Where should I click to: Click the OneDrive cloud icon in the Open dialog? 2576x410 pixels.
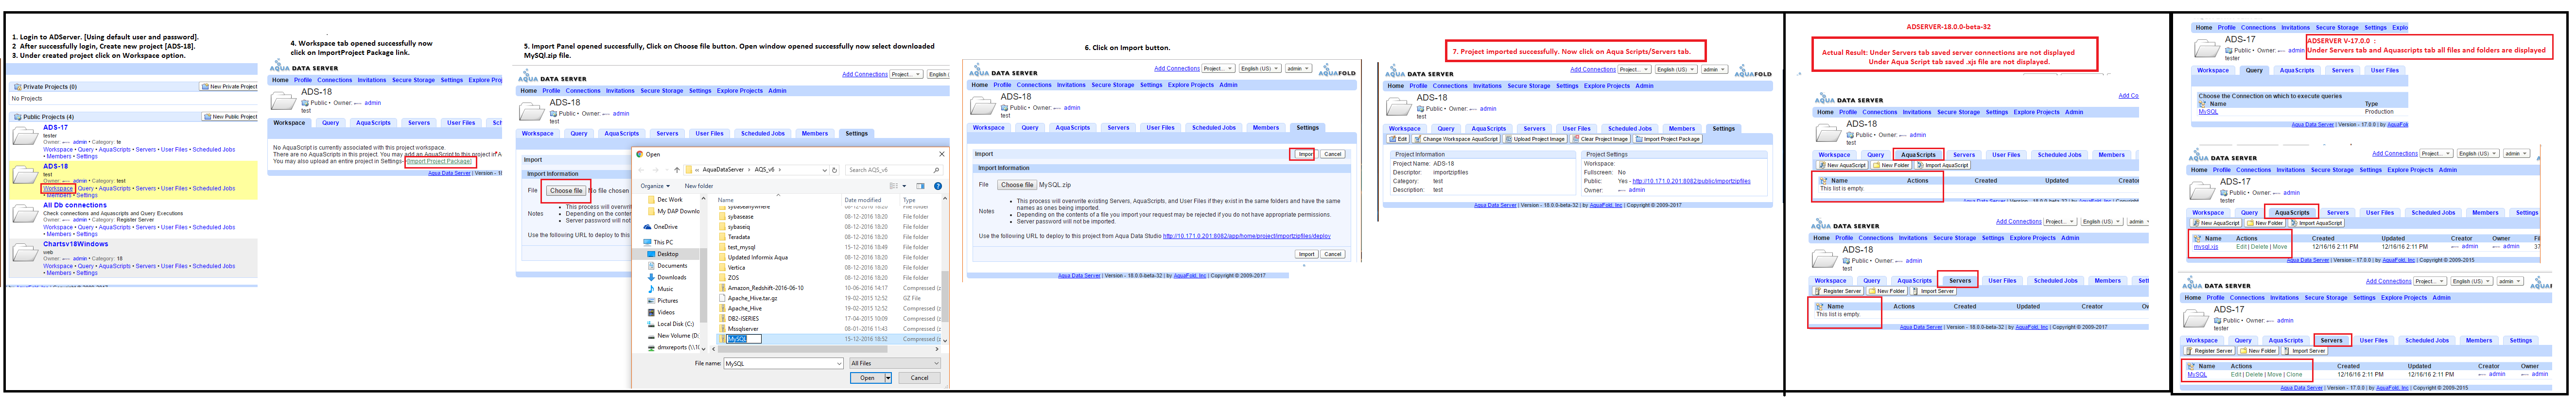tap(646, 227)
